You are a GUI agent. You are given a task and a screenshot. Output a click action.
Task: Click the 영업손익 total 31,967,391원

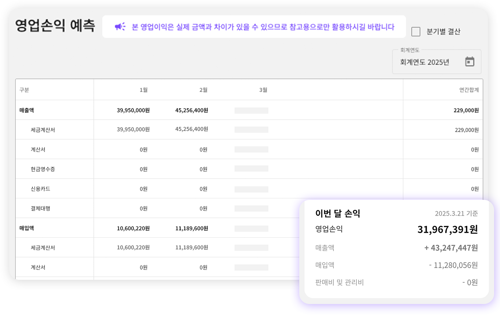(447, 230)
